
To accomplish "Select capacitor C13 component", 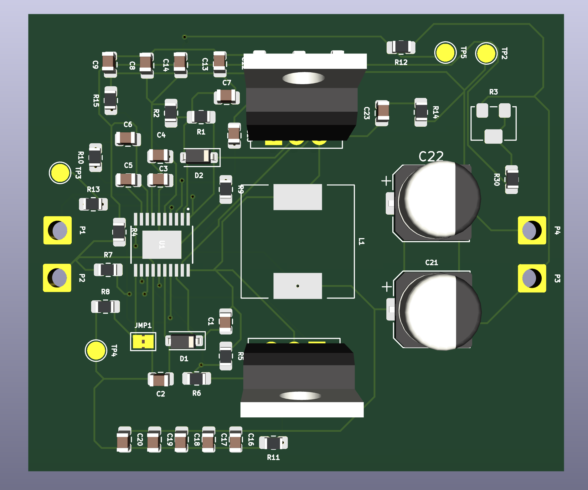I will tap(220, 64).
